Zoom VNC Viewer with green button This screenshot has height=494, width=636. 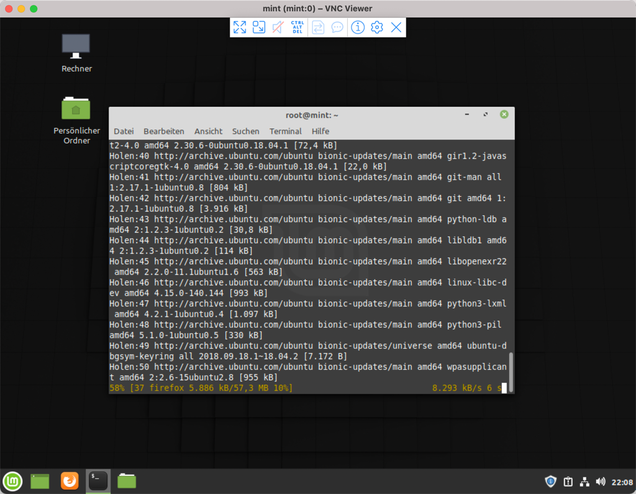pyautogui.click(x=34, y=9)
